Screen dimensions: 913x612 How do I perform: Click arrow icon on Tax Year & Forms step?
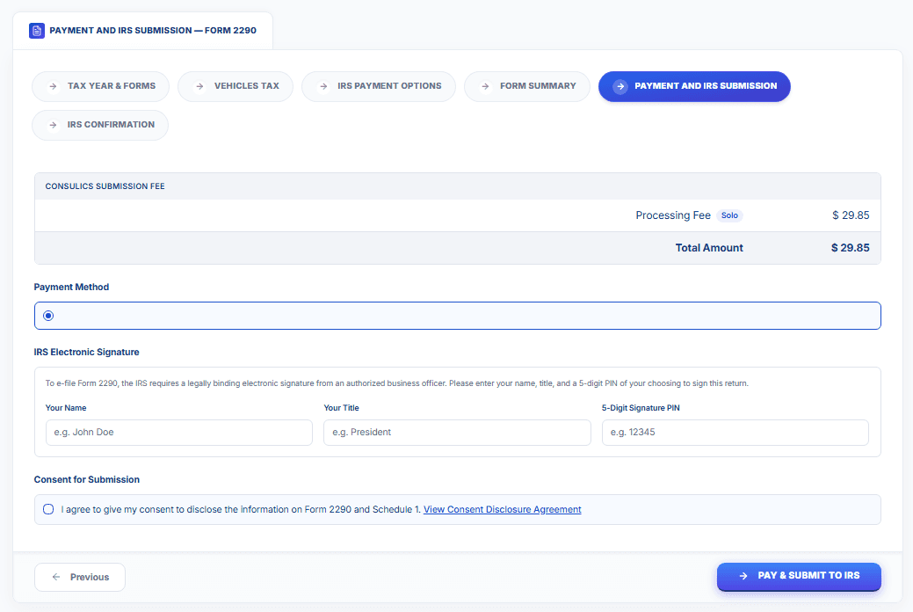[x=53, y=86]
